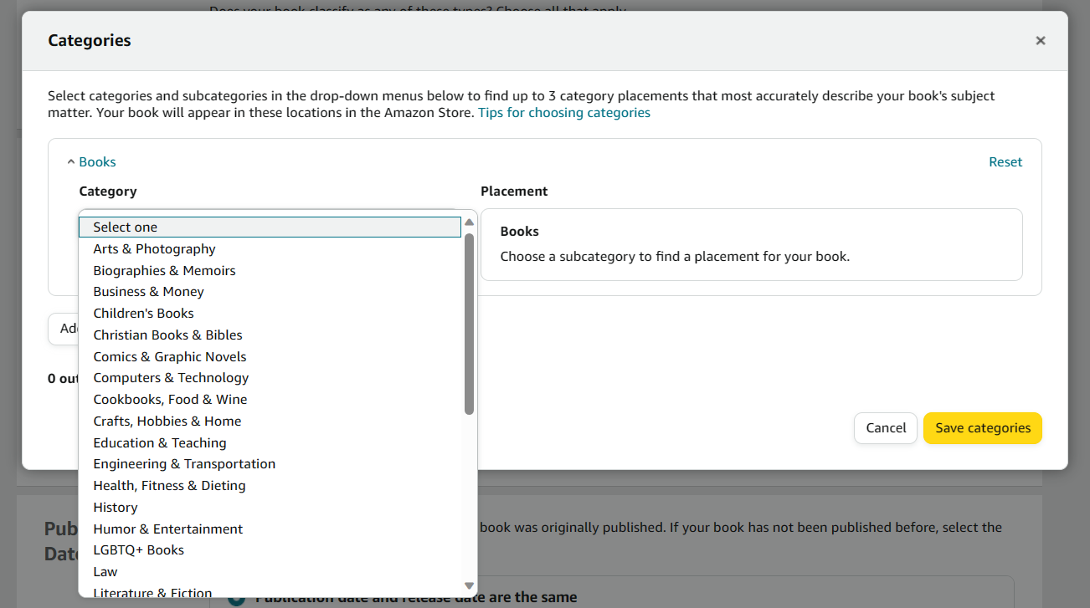Image resolution: width=1090 pixels, height=608 pixels.
Task: Select Arts & Photography category
Action: 154,249
